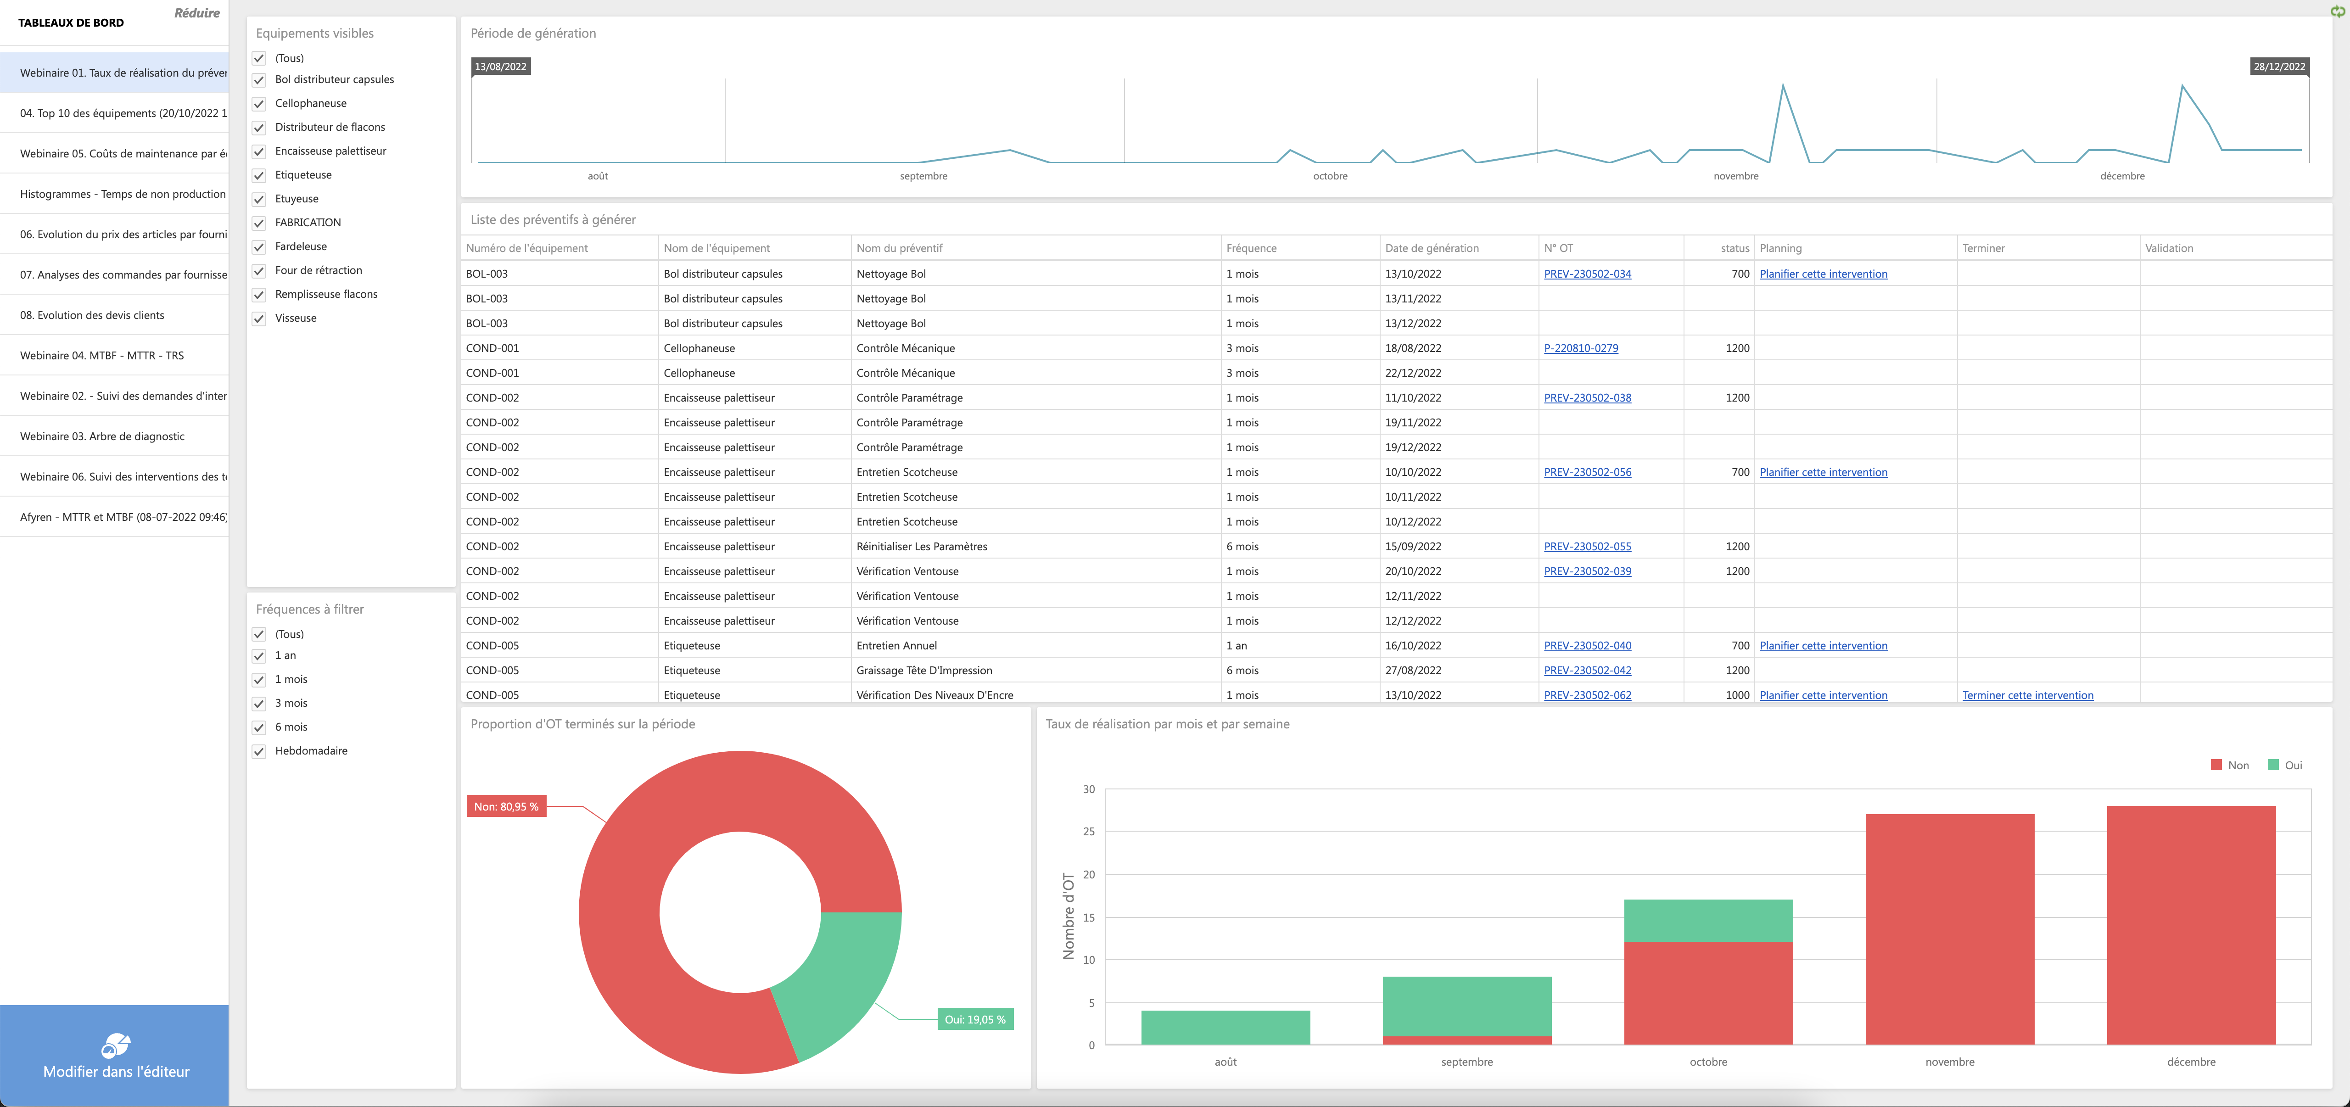Open Webinaire 04. MTBF - MTTR - TRS
The image size is (2350, 1107).
click(114, 356)
